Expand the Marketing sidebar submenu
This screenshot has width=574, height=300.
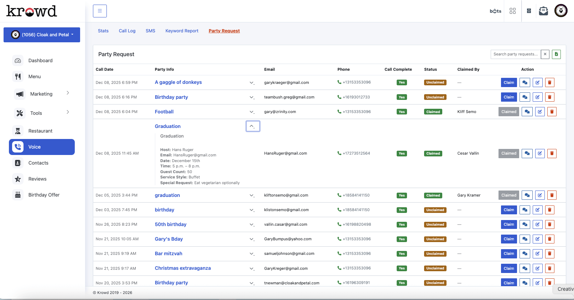click(x=42, y=94)
